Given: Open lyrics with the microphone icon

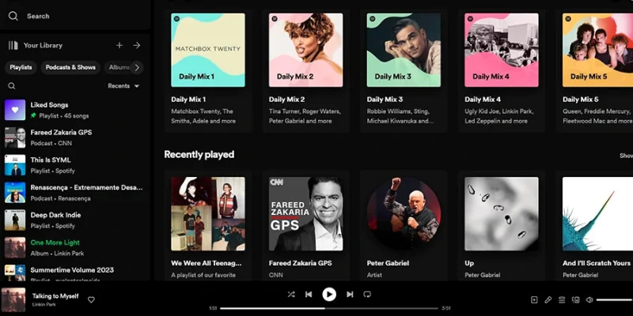Looking at the screenshot, I should point(548,300).
